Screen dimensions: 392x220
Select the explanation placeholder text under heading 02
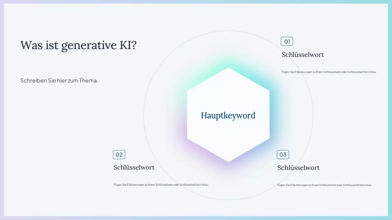(161, 185)
